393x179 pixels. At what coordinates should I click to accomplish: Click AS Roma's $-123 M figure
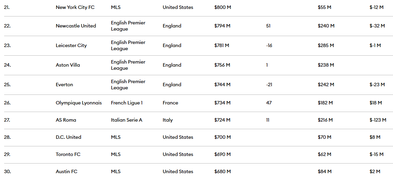[x=378, y=120]
